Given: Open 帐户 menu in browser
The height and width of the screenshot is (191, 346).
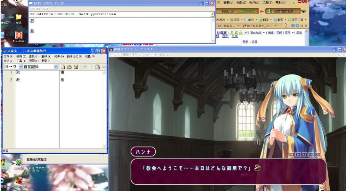Looking at the screenshot, I should click(x=254, y=3).
